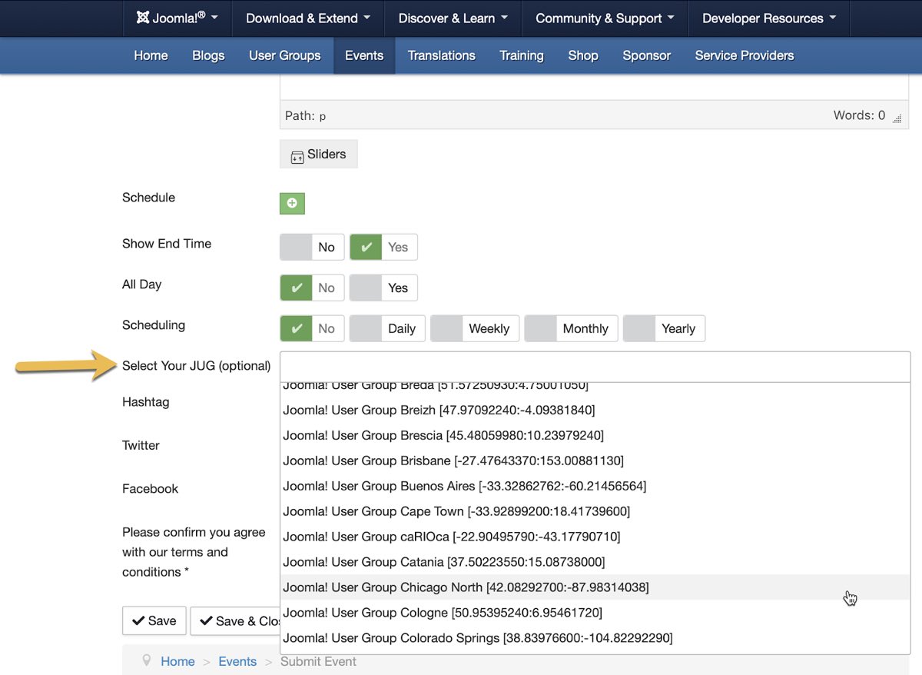Open the Developer Resources menu

tap(769, 18)
